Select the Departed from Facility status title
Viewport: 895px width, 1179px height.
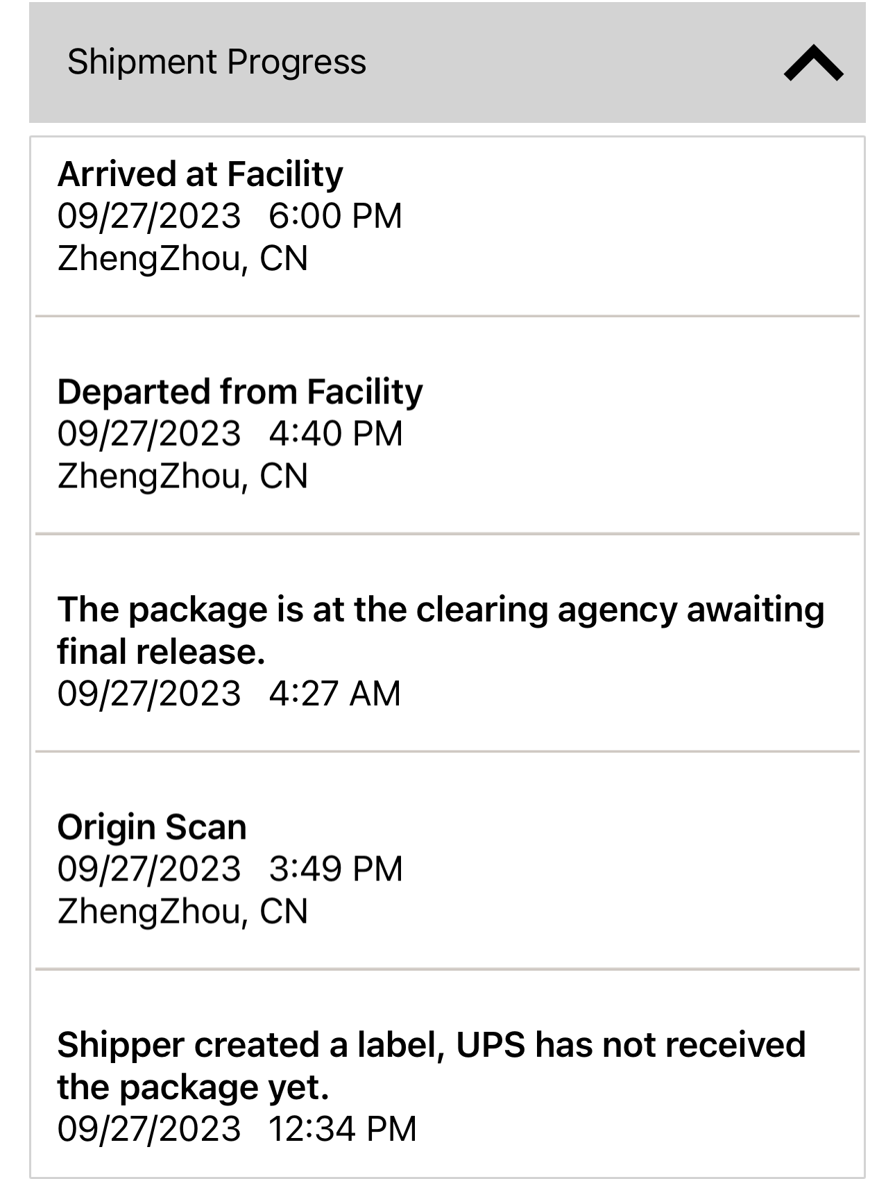(240, 392)
